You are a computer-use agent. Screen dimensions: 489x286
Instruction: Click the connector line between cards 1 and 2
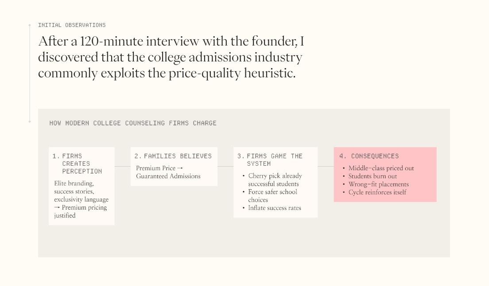point(123,166)
